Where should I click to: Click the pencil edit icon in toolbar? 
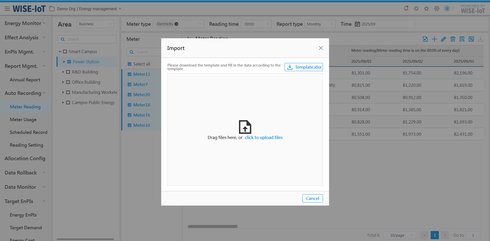point(443,39)
